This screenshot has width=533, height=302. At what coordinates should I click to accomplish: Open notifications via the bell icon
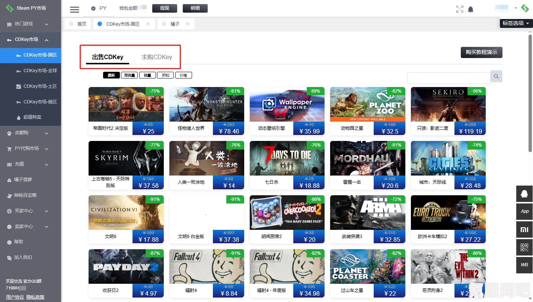coord(470,9)
